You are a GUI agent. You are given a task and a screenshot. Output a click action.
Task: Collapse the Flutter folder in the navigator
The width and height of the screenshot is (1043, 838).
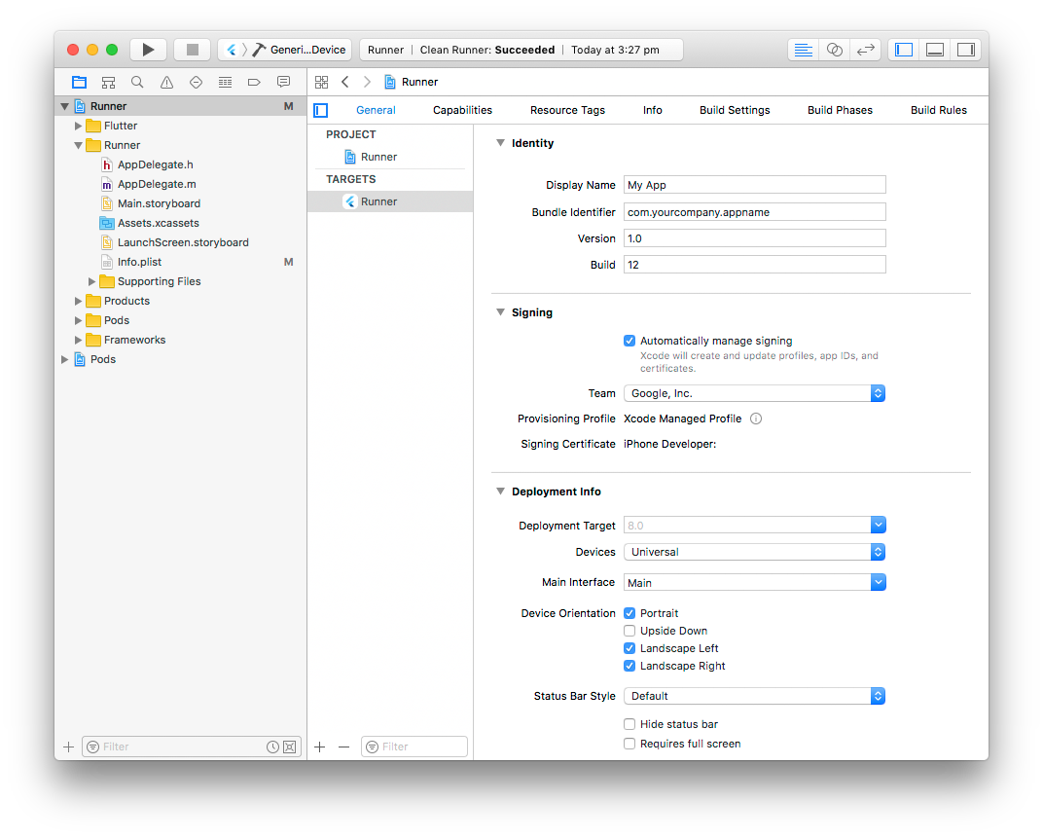(x=78, y=126)
